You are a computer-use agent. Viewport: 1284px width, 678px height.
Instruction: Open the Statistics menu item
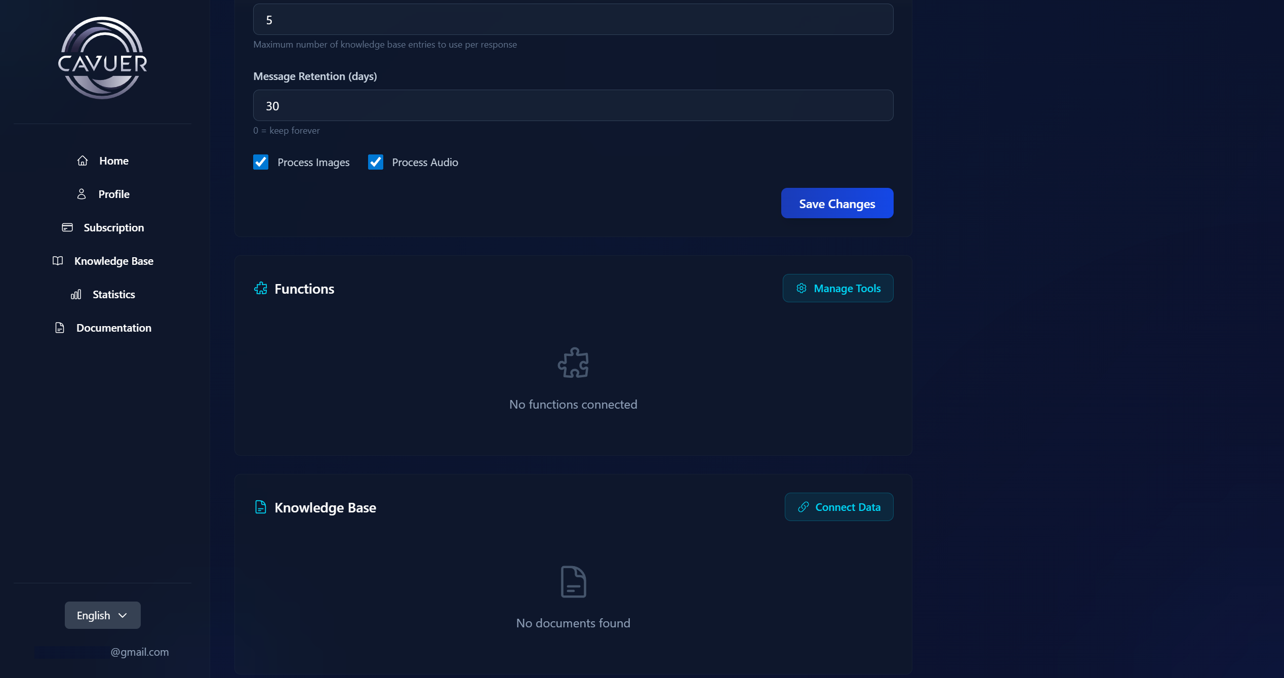pos(113,294)
